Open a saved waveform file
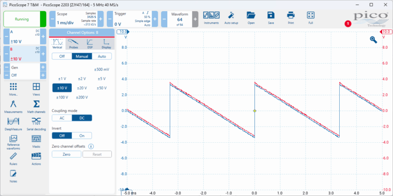The image size is (393, 196). 251,18
